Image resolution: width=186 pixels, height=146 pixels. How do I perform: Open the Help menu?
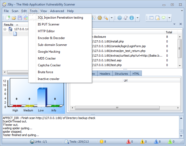pyautogui.click(x=70, y=11)
